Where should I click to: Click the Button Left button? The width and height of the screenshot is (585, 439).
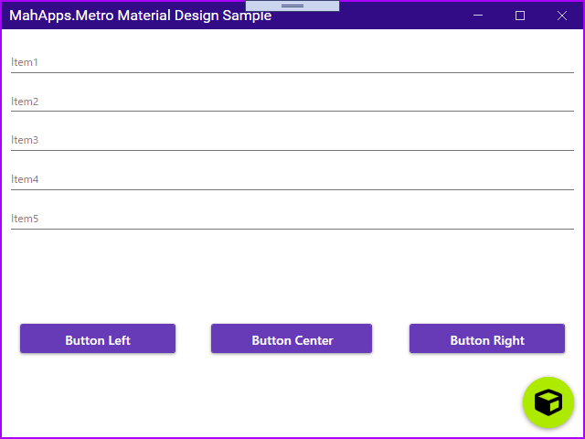pyautogui.click(x=98, y=338)
